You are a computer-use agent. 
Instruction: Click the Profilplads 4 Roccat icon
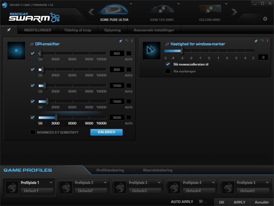174,187
